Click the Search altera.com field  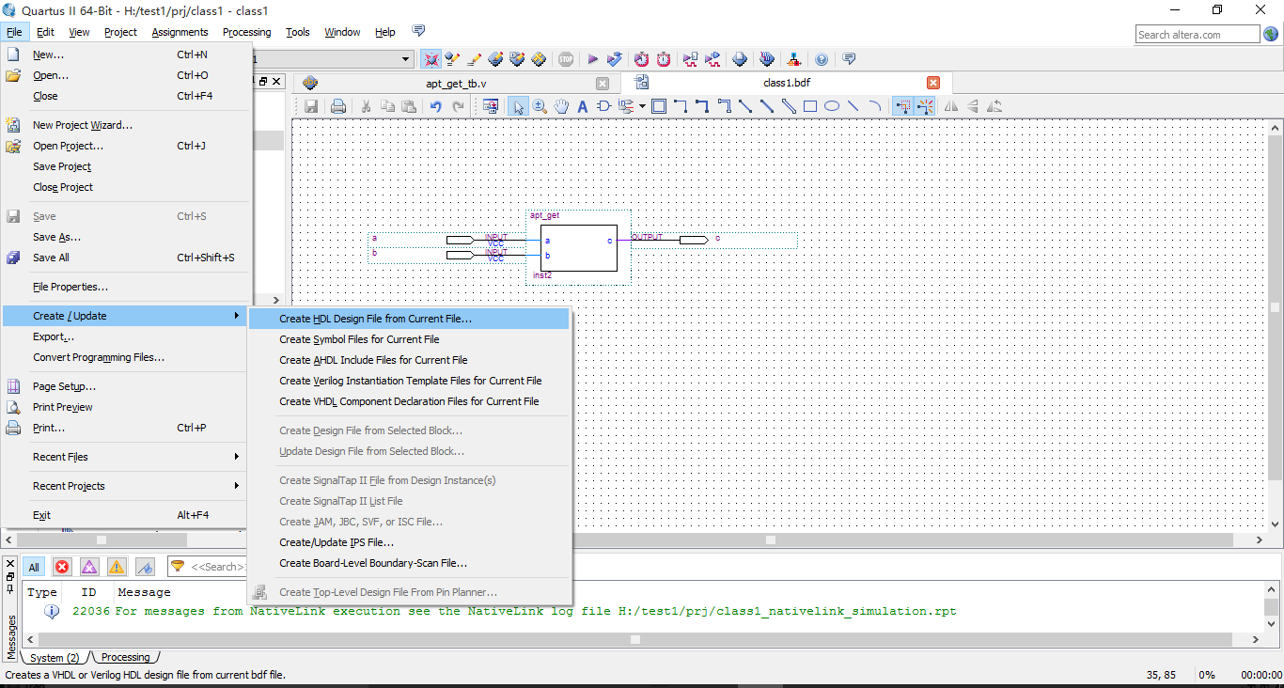[1197, 35]
